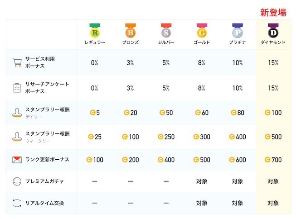Click the green Regular rank medal icon

point(95,31)
